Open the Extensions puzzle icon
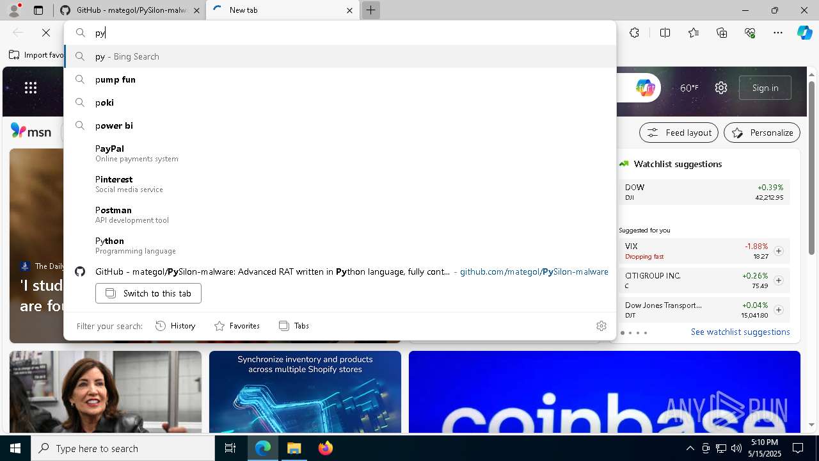This screenshot has height=461, width=819. tap(634, 33)
